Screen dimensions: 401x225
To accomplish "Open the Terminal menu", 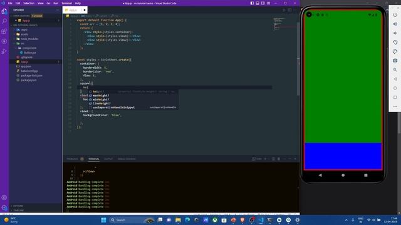I will point(66,3).
